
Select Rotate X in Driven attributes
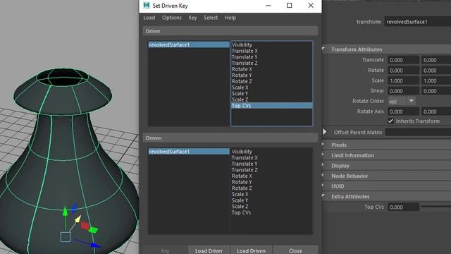coord(242,176)
